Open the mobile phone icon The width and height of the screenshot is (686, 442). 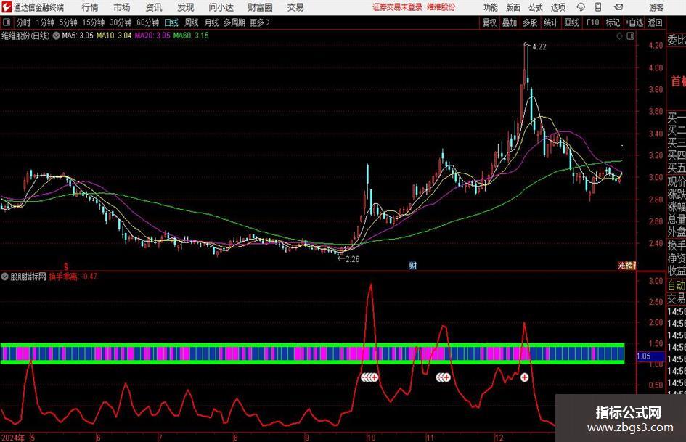598,7
